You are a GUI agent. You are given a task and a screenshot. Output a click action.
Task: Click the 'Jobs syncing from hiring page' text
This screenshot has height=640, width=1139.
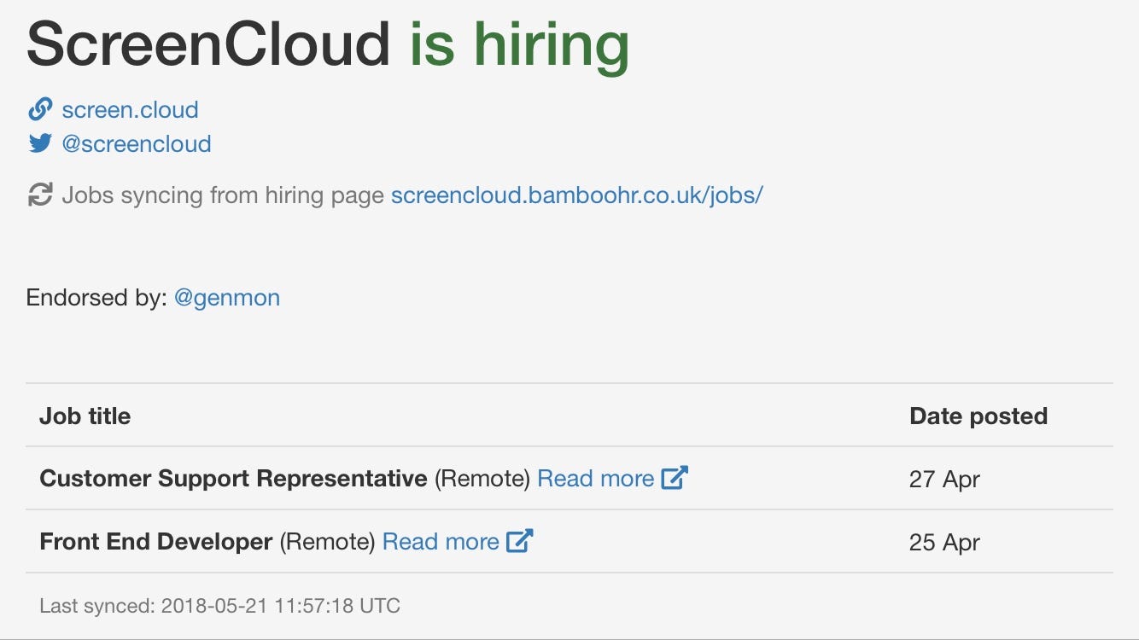223,195
